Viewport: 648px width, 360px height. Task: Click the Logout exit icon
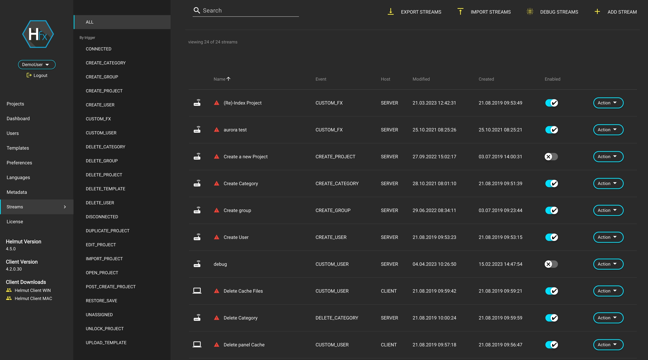pos(29,75)
